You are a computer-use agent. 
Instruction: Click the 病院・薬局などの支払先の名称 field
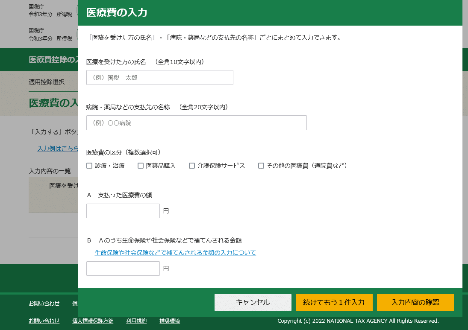pos(196,123)
